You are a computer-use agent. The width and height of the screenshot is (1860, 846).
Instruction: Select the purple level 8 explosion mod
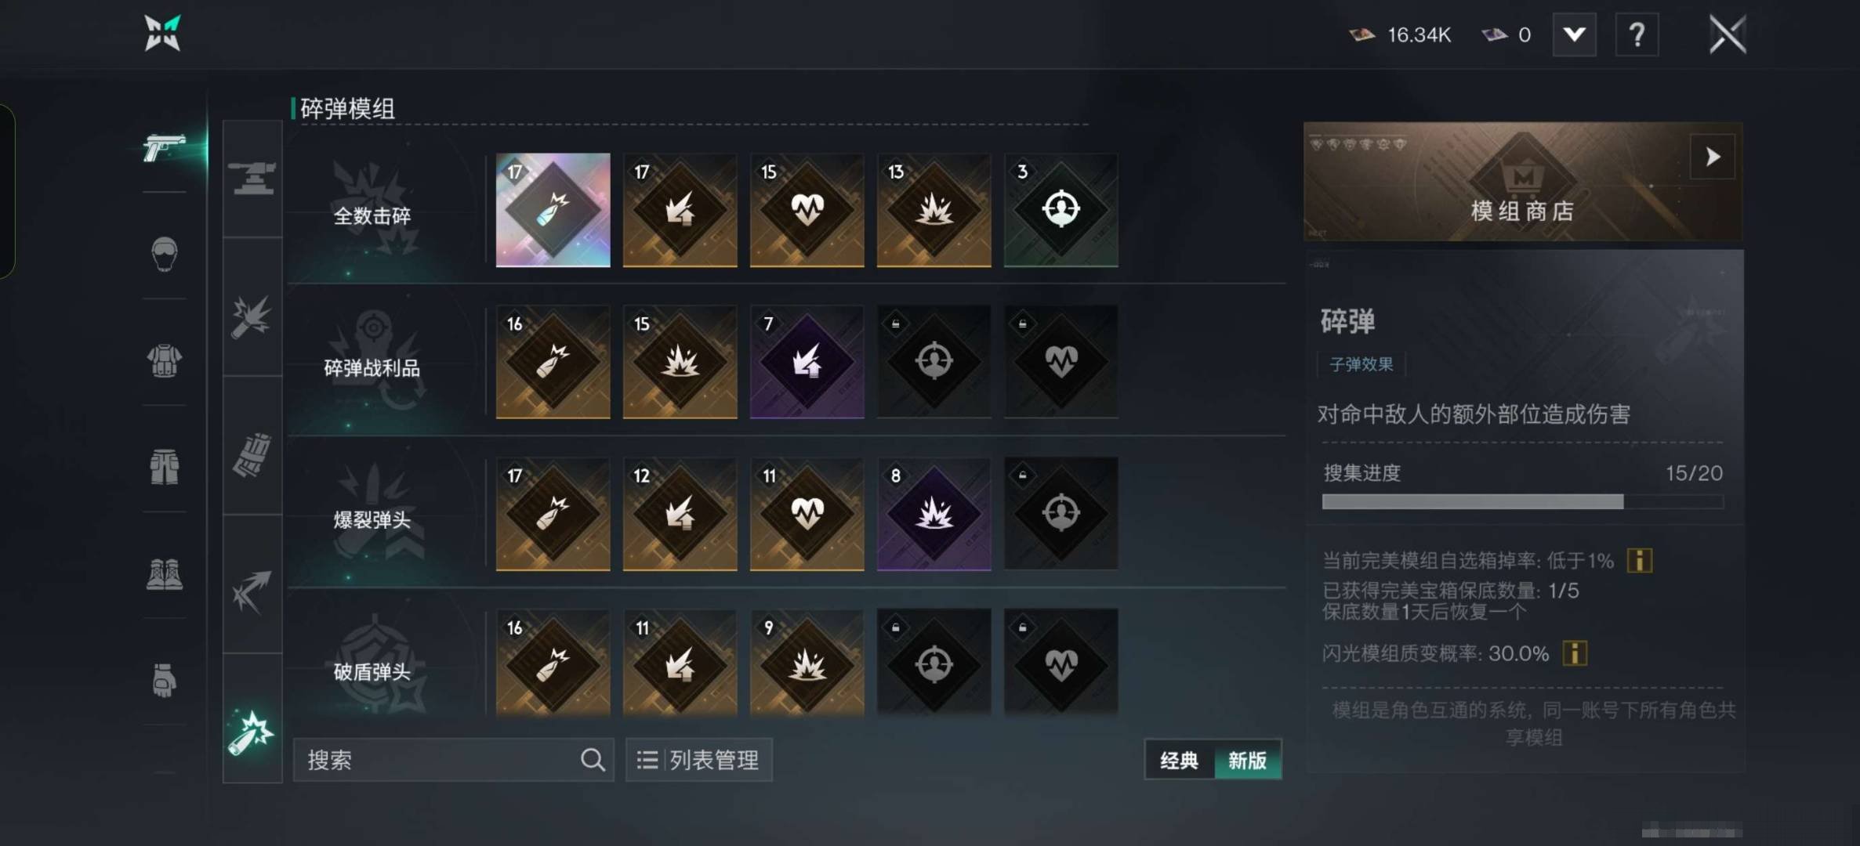coord(934,514)
